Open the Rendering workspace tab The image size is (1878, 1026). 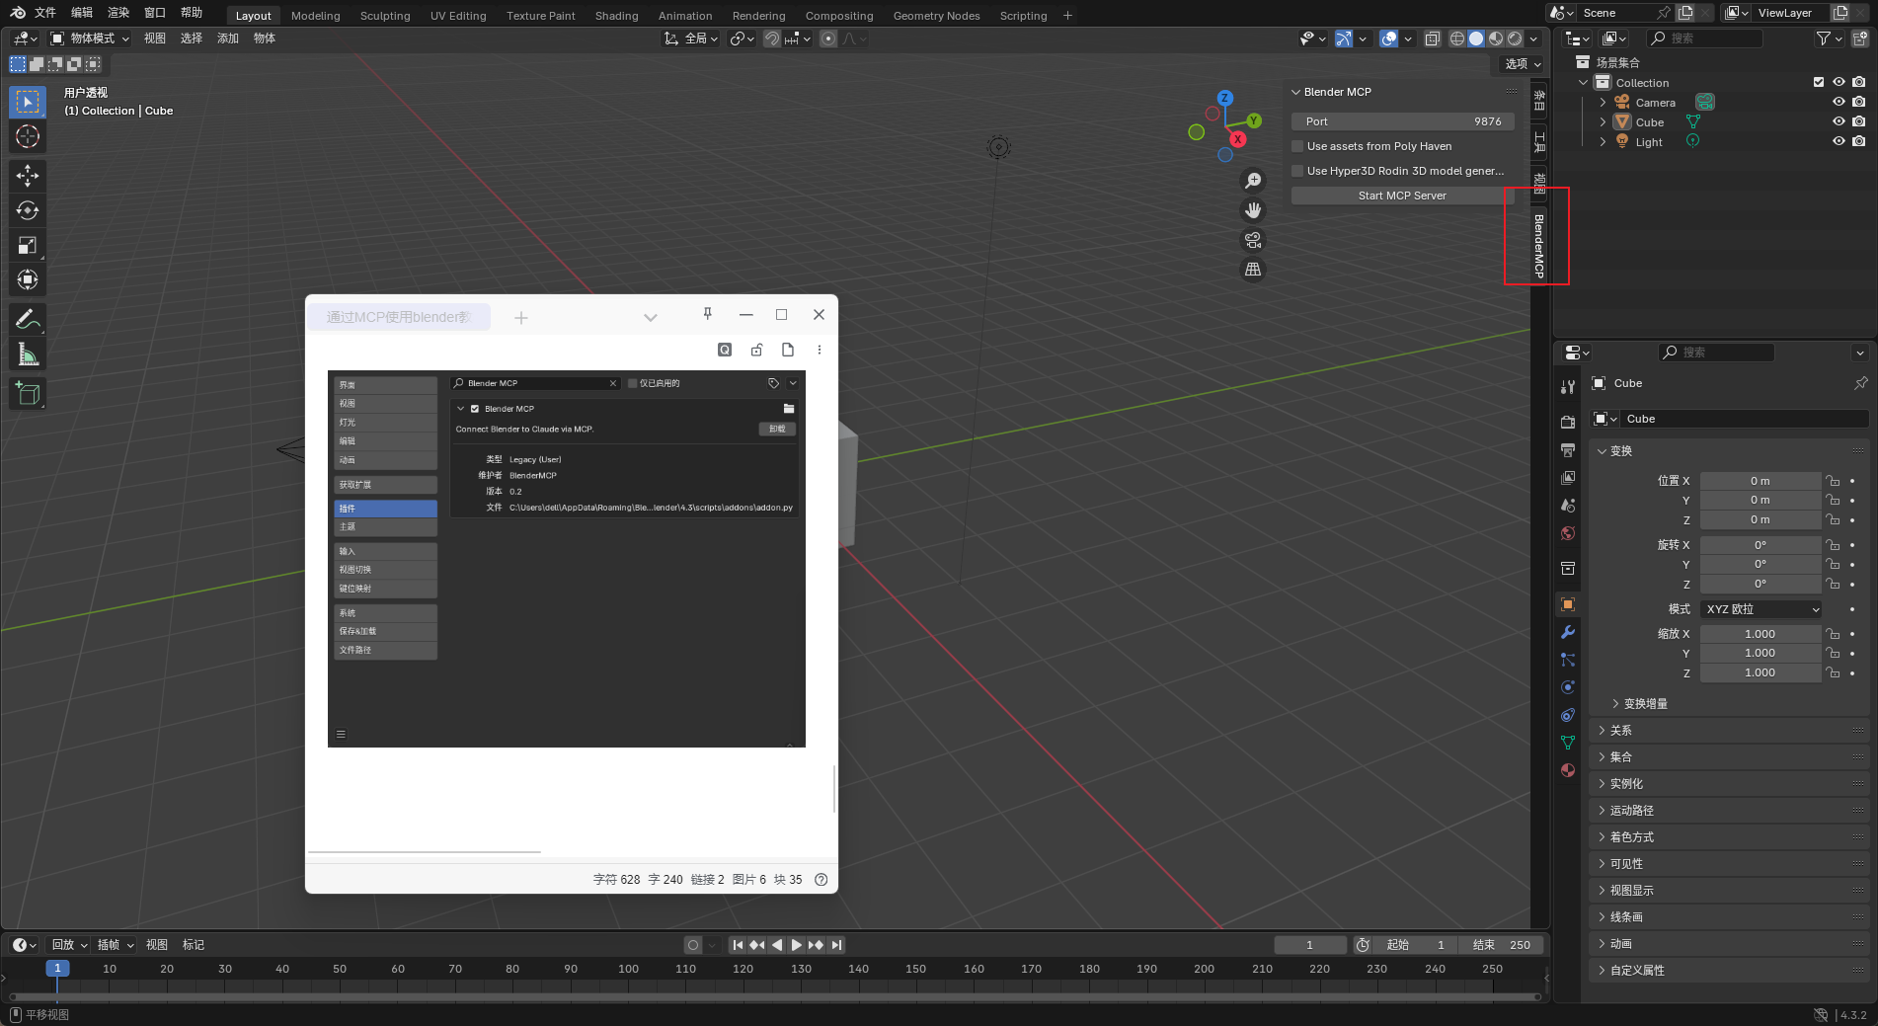(758, 15)
